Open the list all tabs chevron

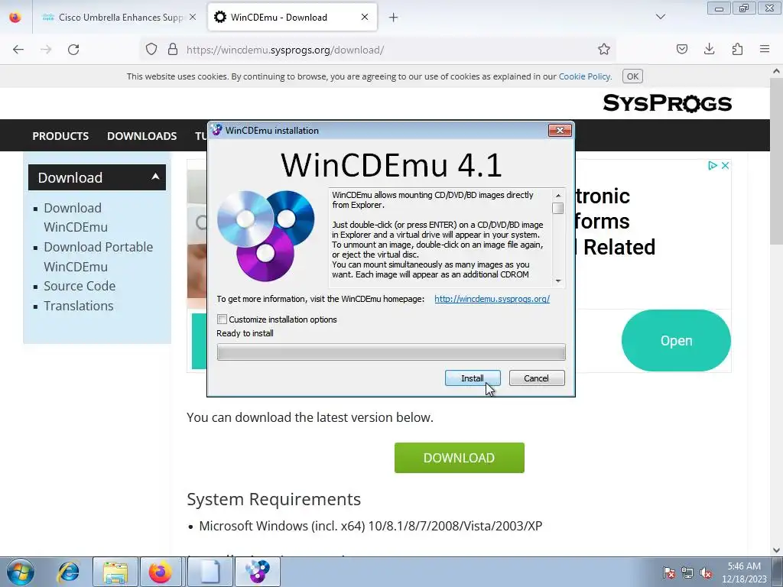point(661,17)
